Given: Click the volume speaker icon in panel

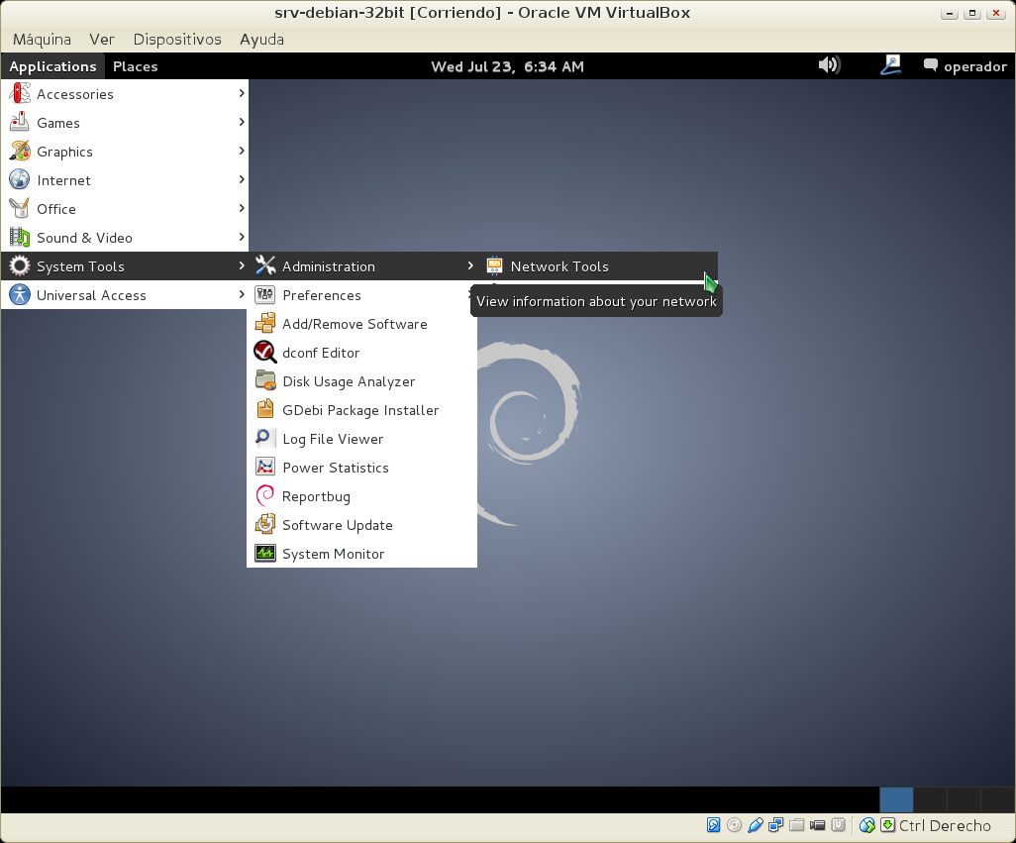Looking at the screenshot, I should click(828, 66).
